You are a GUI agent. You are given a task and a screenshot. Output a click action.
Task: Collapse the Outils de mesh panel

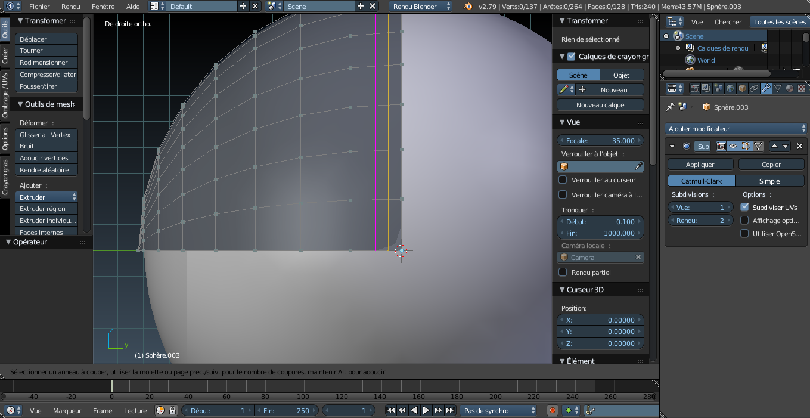(20, 104)
